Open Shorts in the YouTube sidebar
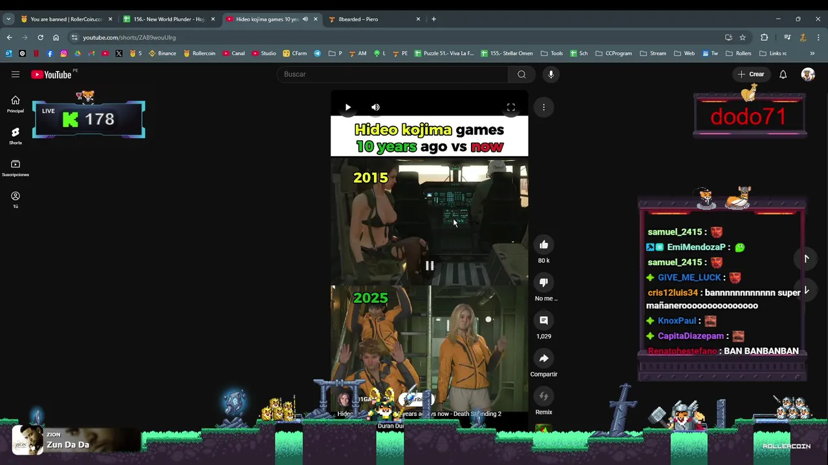The height and width of the screenshot is (465, 828). [x=16, y=136]
